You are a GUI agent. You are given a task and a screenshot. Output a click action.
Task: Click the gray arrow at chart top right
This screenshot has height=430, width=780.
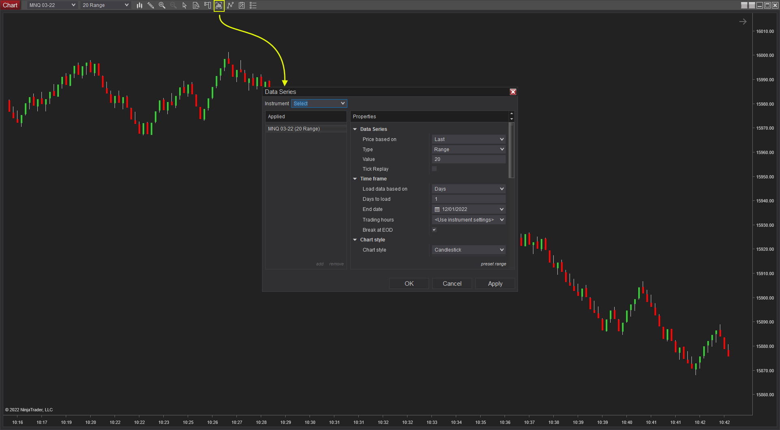point(743,22)
